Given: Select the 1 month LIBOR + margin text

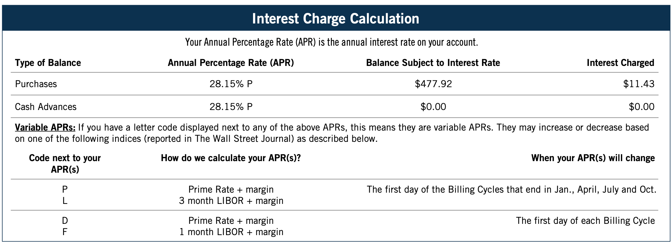Looking at the screenshot, I should pos(231,232).
